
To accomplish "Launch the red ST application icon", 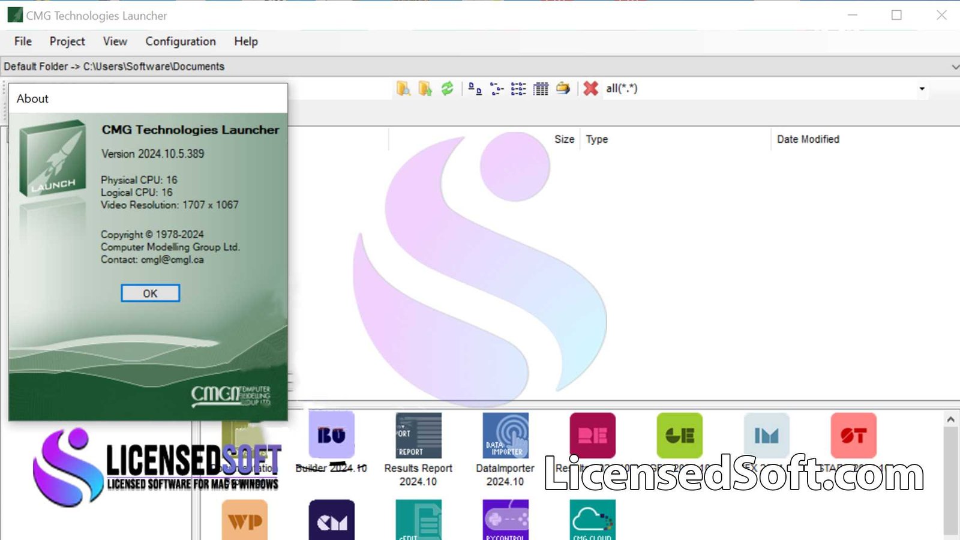I will (854, 435).
